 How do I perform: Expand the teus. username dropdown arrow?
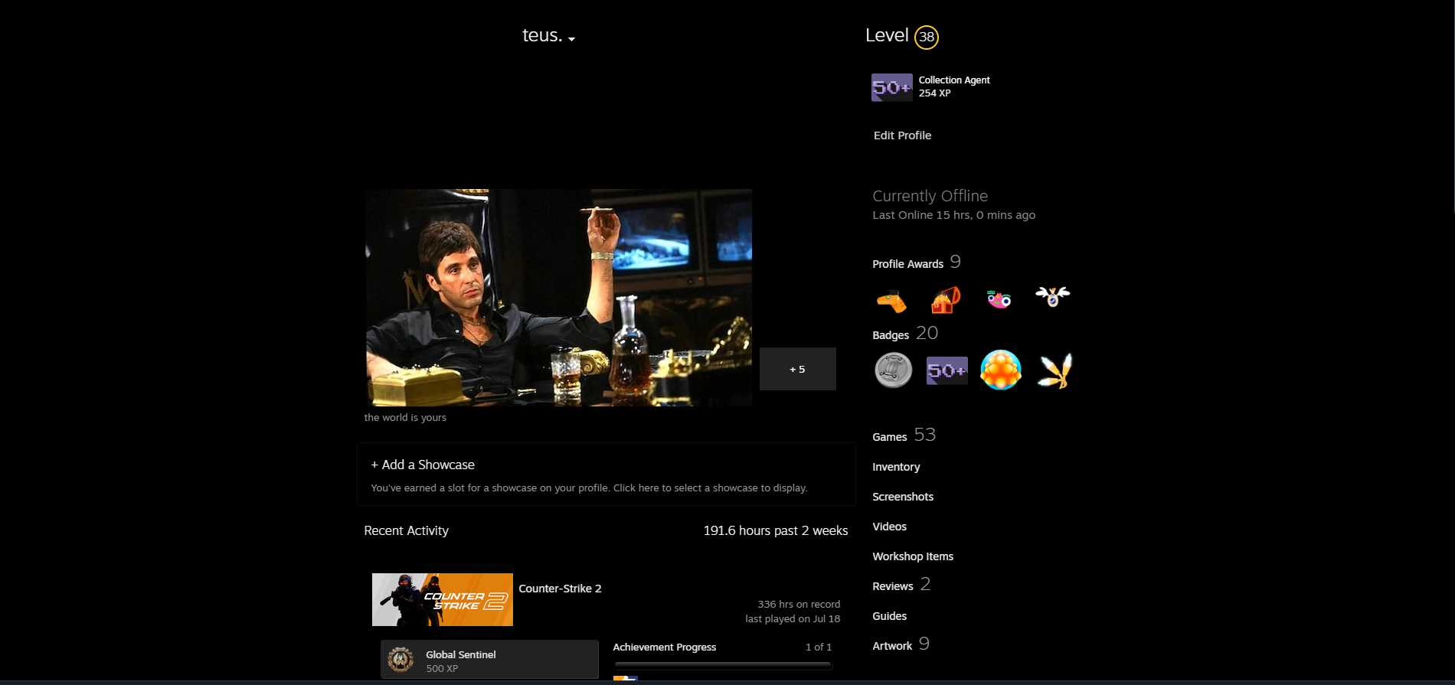coord(571,39)
